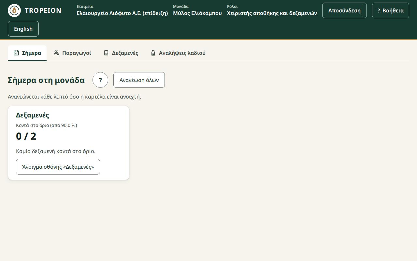Click the Αποσύνδεση logout button
Viewport: 417px width, 261px height.
pyautogui.click(x=344, y=10)
